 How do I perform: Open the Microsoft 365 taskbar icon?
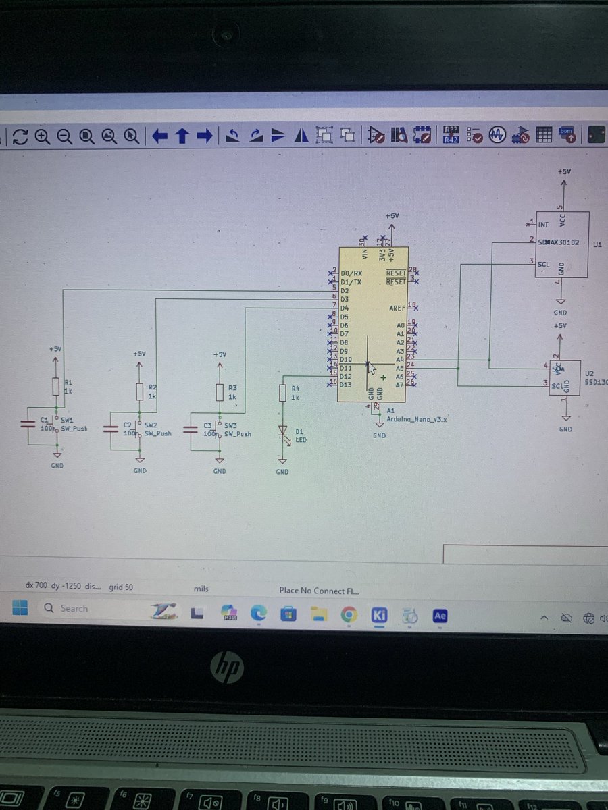(228, 614)
